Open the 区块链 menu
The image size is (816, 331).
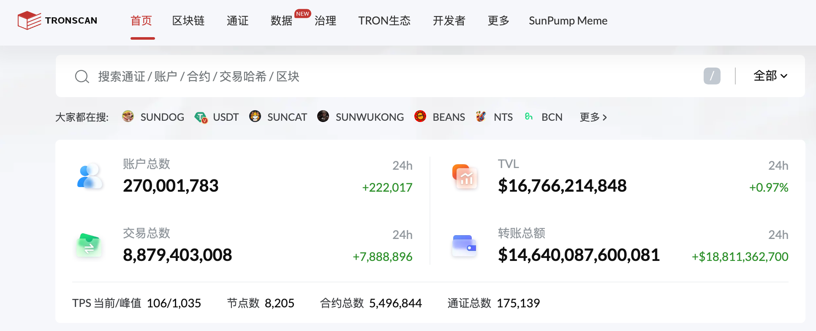pos(188,21)
